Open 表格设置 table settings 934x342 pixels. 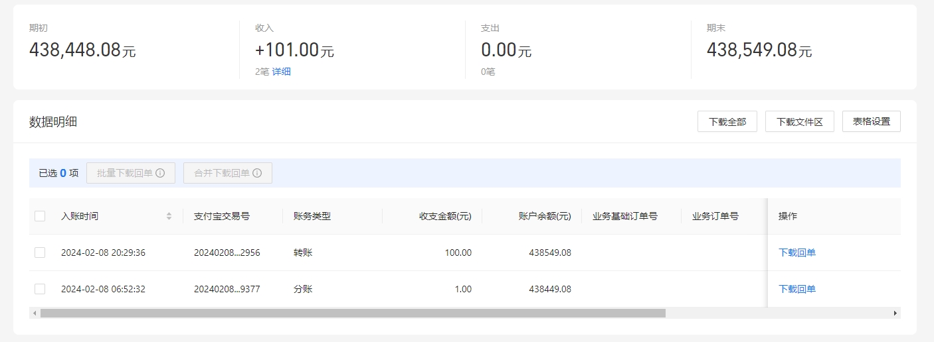point(872,121)
